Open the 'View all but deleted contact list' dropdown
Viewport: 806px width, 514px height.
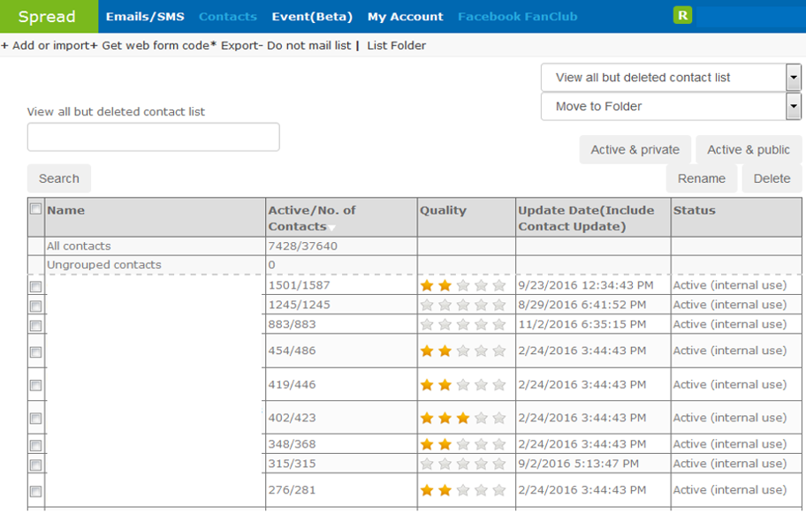671,78
